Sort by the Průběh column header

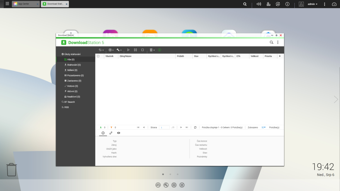pos(184,56)
